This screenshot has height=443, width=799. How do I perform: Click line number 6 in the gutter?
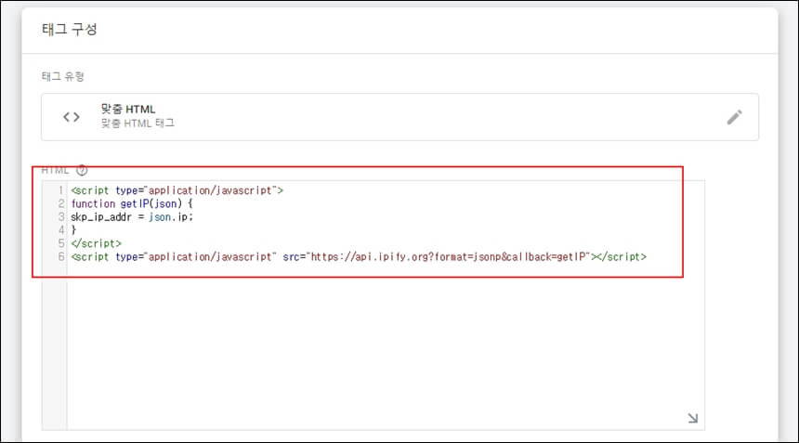point(61,256)
